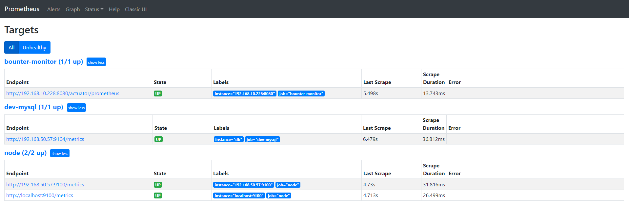Click the UP state badge for localhost:9100

click(x=158, y=195)
